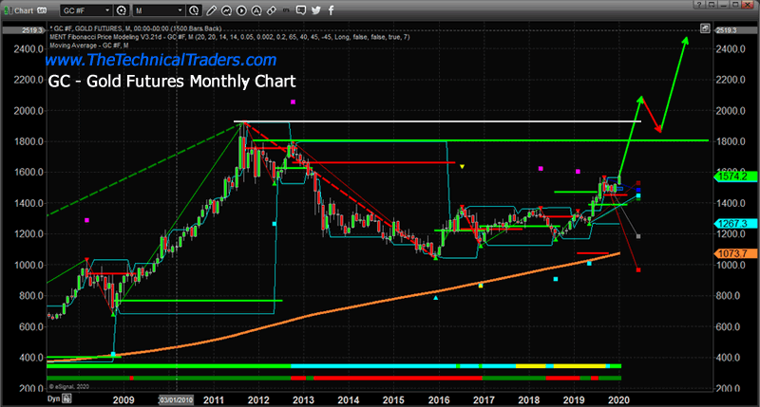Click the time template clock icon
Viewport: 760px width, 407px height.
[193, 10]
